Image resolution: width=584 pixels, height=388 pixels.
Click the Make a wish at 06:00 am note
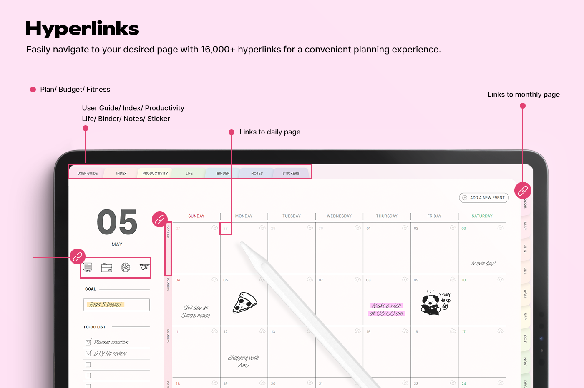tap(387, 309)
